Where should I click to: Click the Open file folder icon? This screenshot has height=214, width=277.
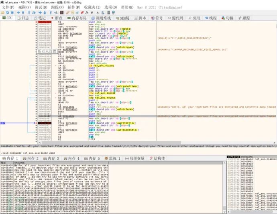pyautogui.click(x=2, y=12)
